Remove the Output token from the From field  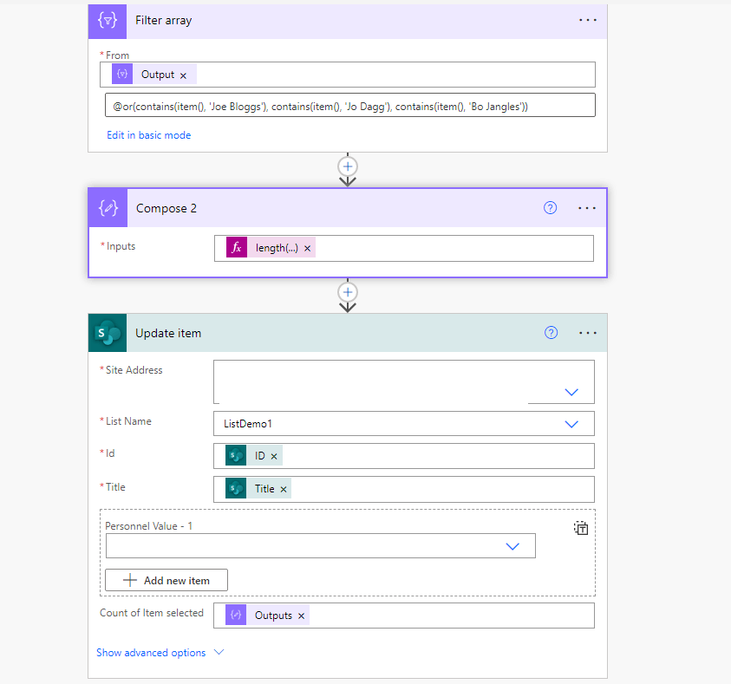tap(183, 75)
